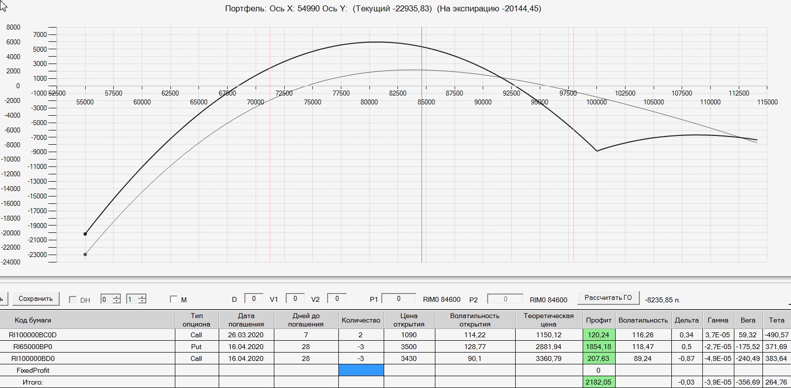Click the Сохранить button
Screen dimensions: 791x388
[35, 299]
